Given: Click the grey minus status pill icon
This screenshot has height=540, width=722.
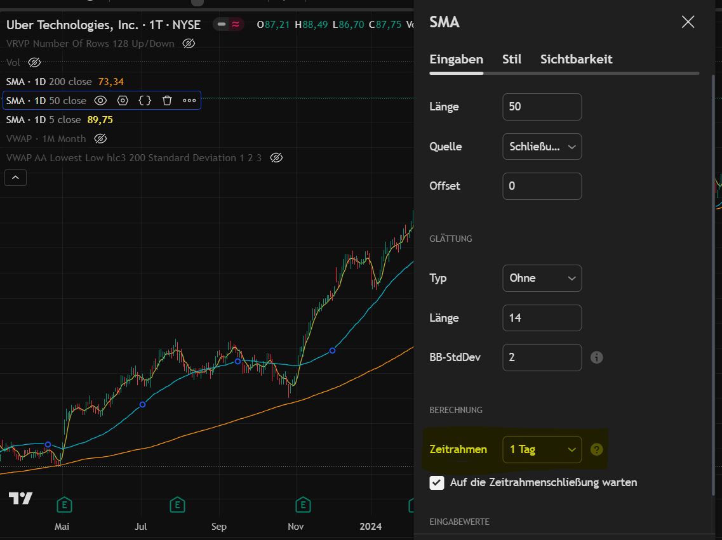Looking at the screenshot, I should [222, 24].
